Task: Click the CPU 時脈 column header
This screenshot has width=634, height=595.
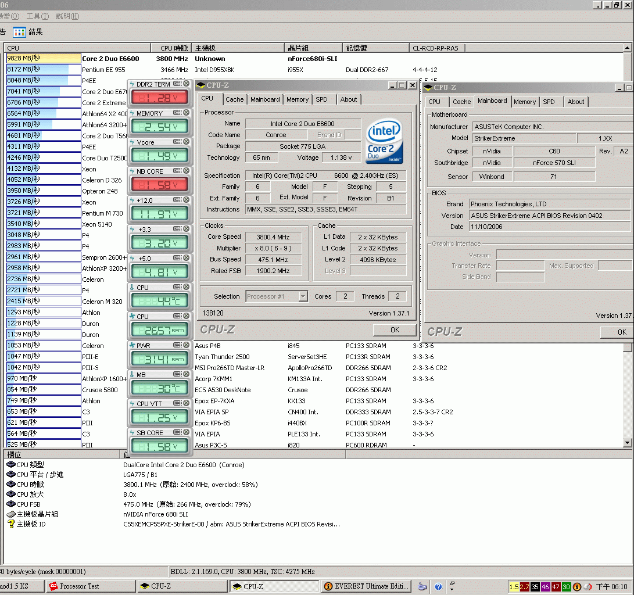Action: tap(171, 48)
